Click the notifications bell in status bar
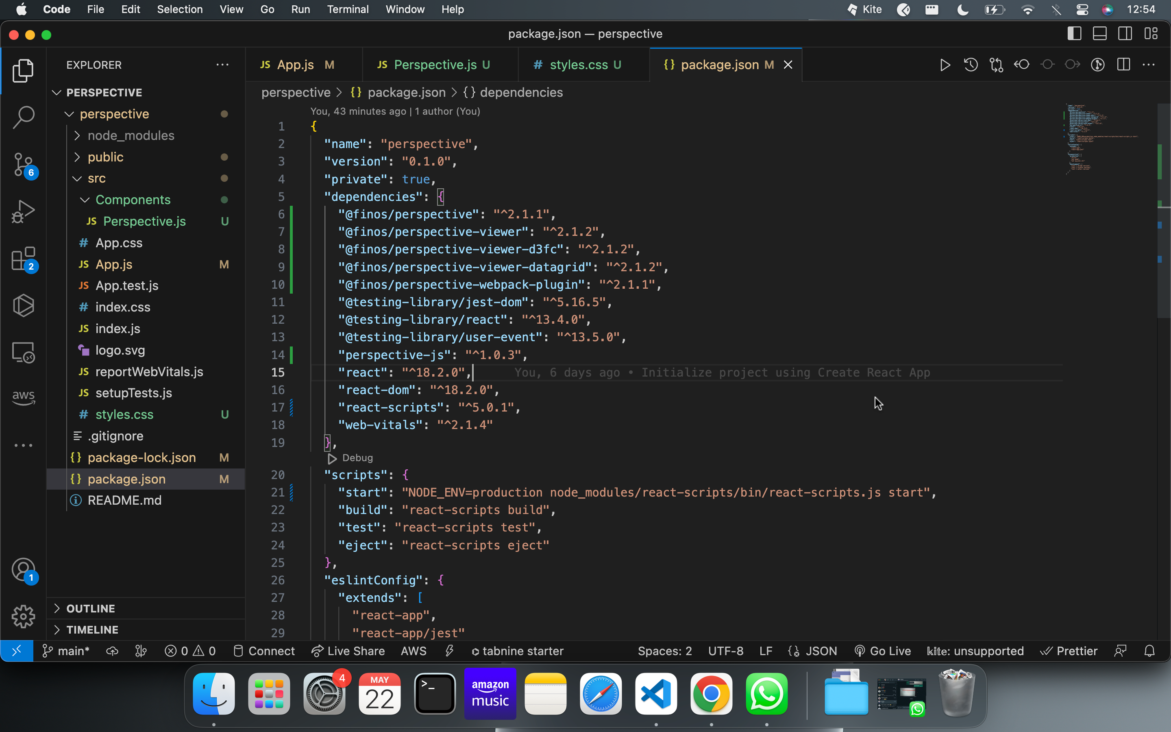The height and width of the screenshot is (732, 1171). [1149, 651]
